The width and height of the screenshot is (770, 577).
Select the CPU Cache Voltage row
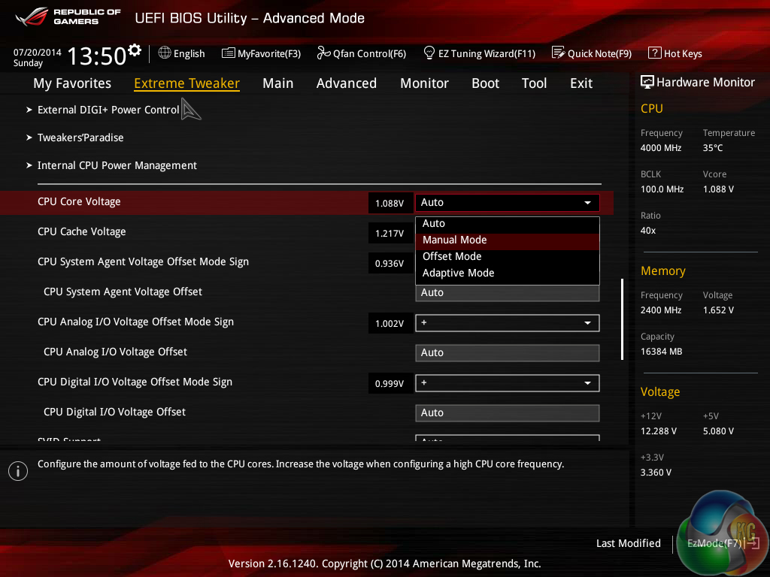pyautogui.click(x=81, y=231)
